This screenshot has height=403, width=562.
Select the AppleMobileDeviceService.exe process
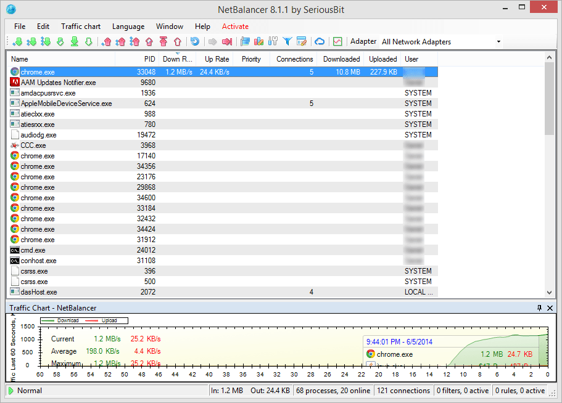tap(224, 104)
